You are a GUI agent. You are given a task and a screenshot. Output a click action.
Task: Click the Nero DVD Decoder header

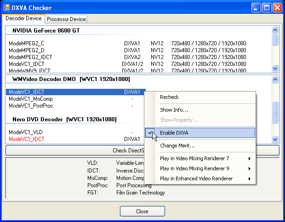(x=64, y=119)
